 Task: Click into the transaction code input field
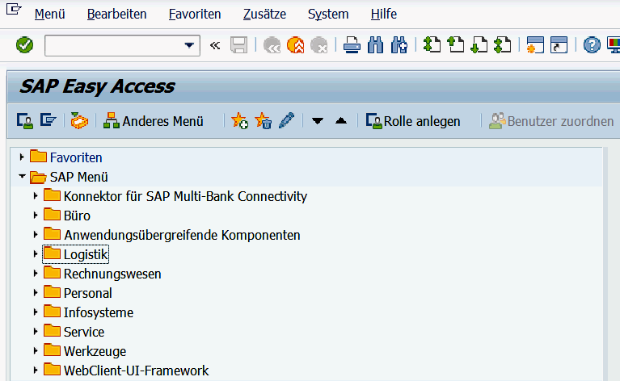pos(113,45)
